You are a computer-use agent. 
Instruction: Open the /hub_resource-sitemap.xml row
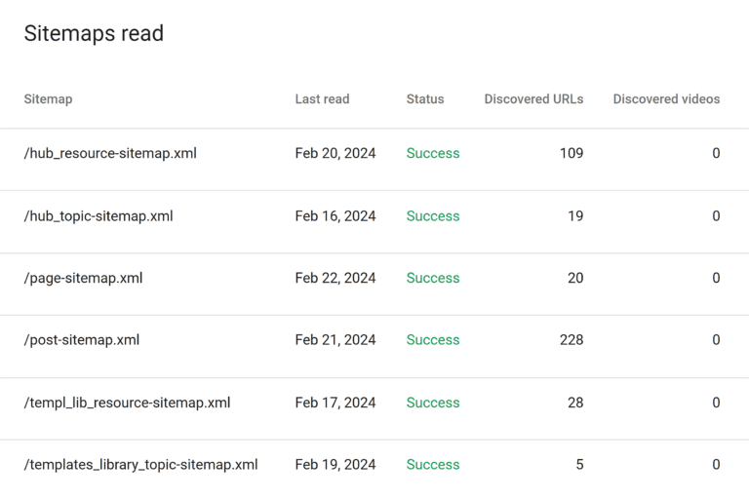(x=110, y=153)
